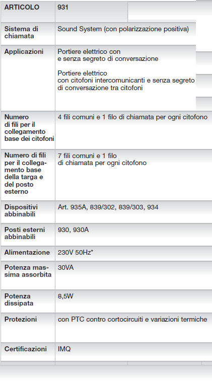Click the 930, 930A value
Viewport: 212px width, 382px height.
[73, 230]
